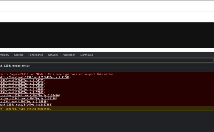Click the yellow 'type string expected' warning
Screen dimensions: 214x132
25,109
